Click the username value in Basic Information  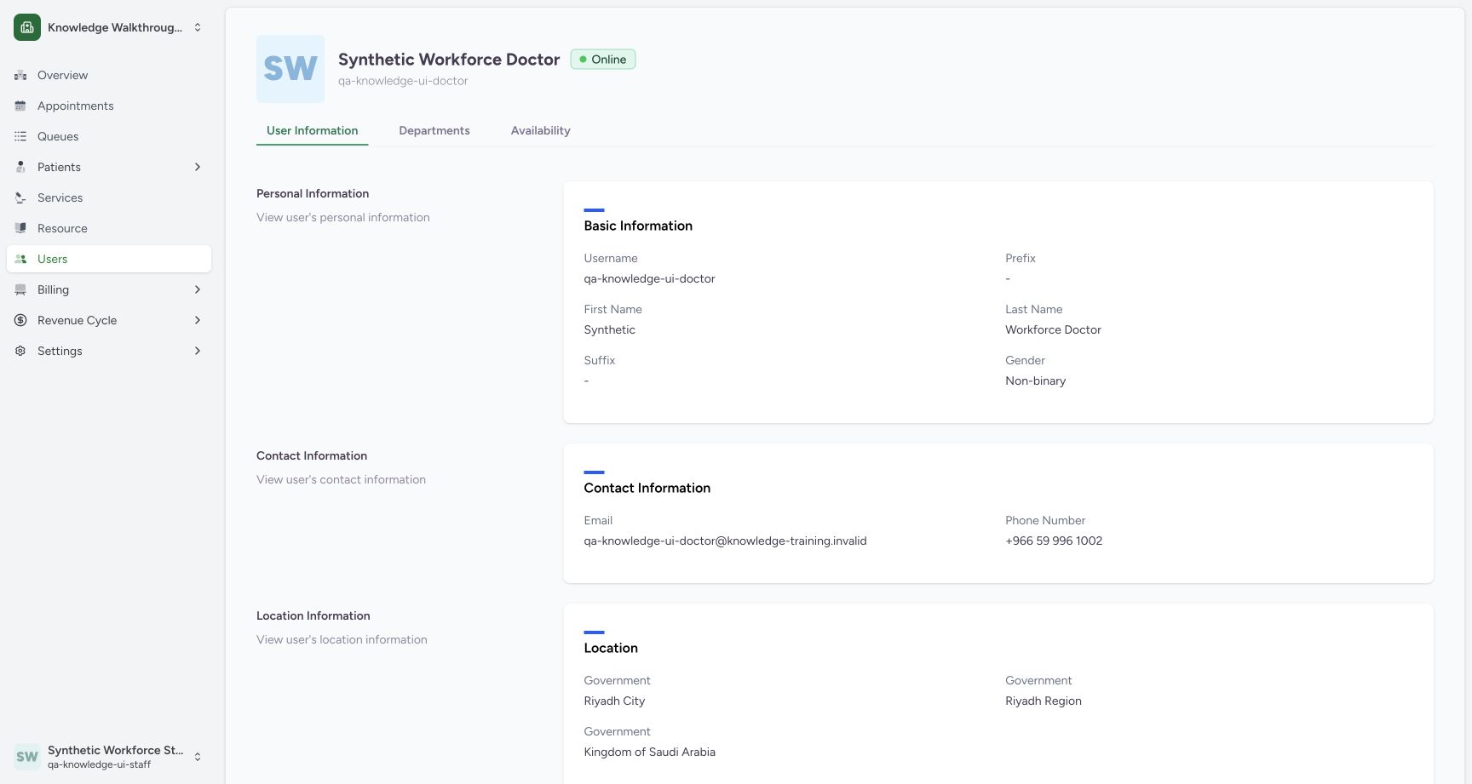tap(649, 279)
